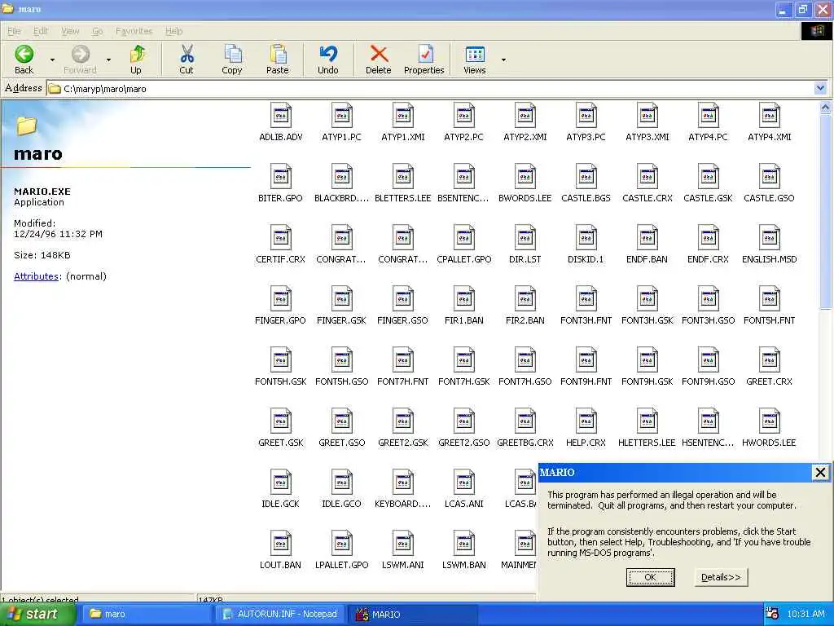Click the file list vertical scrollbar thumb
Viewport: 834px width, 626px height.
[x=825, y=213]
